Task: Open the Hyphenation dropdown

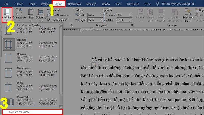Action: click(x=58, y=20)
